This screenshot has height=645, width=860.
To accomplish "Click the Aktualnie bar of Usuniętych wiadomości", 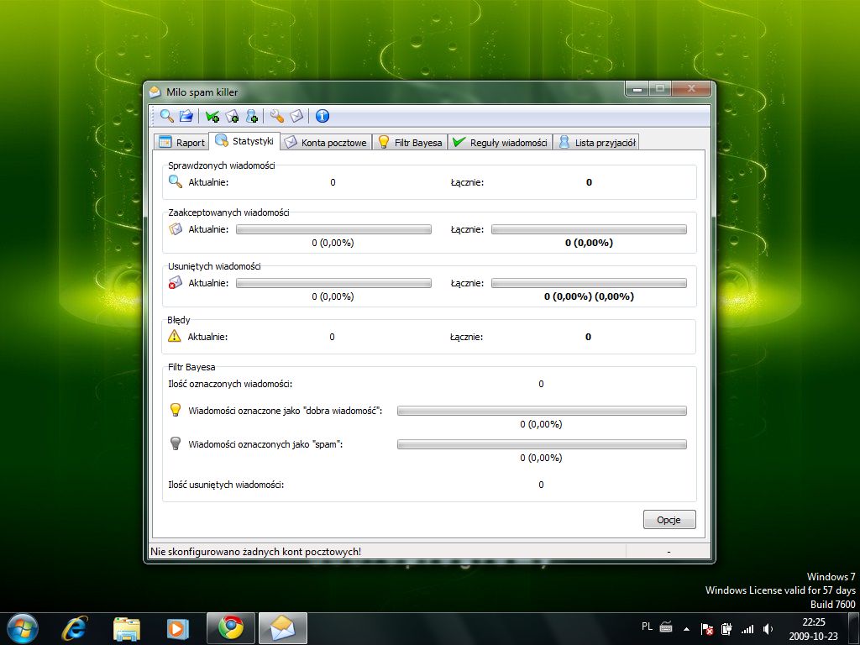I will [333, 283].
